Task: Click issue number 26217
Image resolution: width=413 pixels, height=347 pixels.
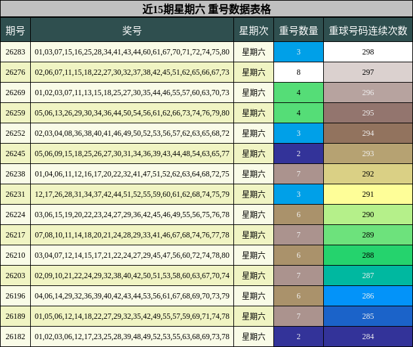Action: coord(15,235)
